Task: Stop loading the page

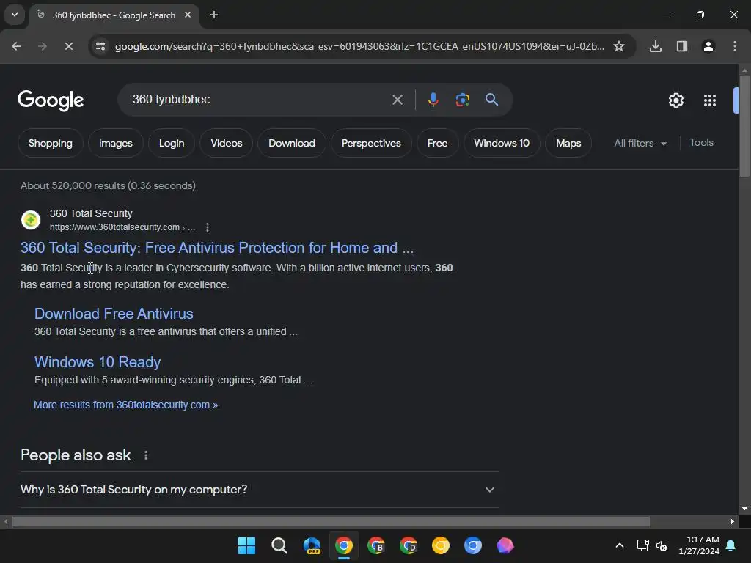Action: click(x=68, y=46)
